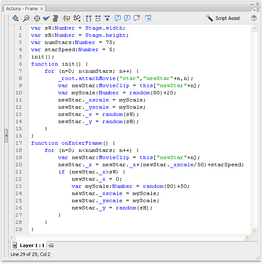
Task: Open the Help question mark button
Action: (x=254, y=18)
